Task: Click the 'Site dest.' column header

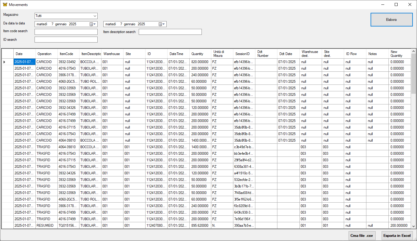Action: [x=333, y=54]
